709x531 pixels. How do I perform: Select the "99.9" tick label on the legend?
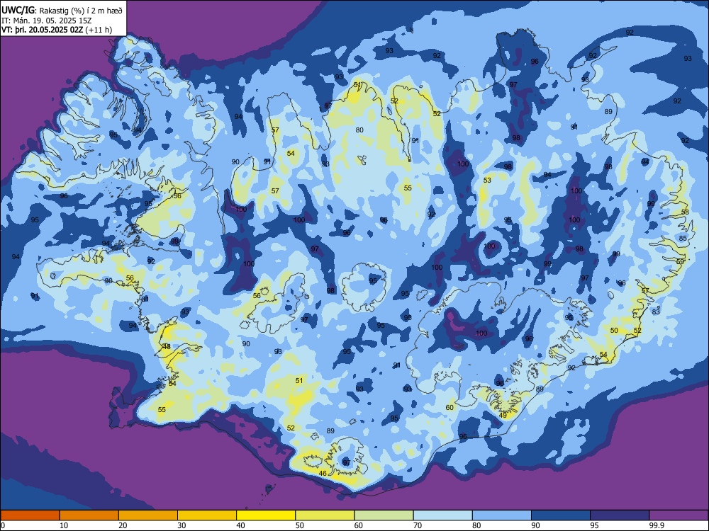click(x=657, y=525)
